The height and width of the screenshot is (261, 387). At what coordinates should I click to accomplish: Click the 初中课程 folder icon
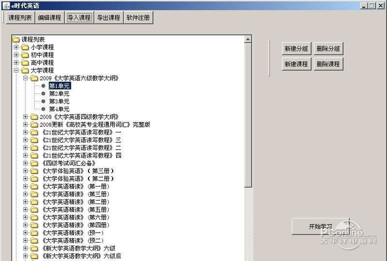click(25, 55)
